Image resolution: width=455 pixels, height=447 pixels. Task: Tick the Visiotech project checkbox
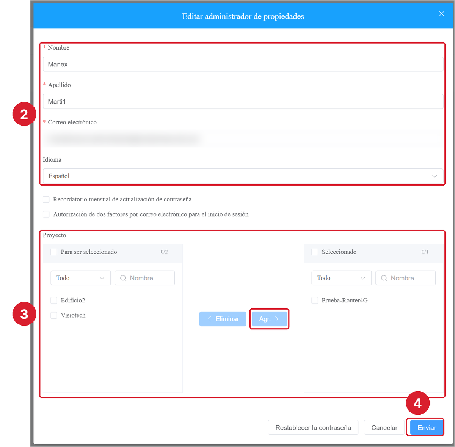pyautogui.click(x=54, y=315)
